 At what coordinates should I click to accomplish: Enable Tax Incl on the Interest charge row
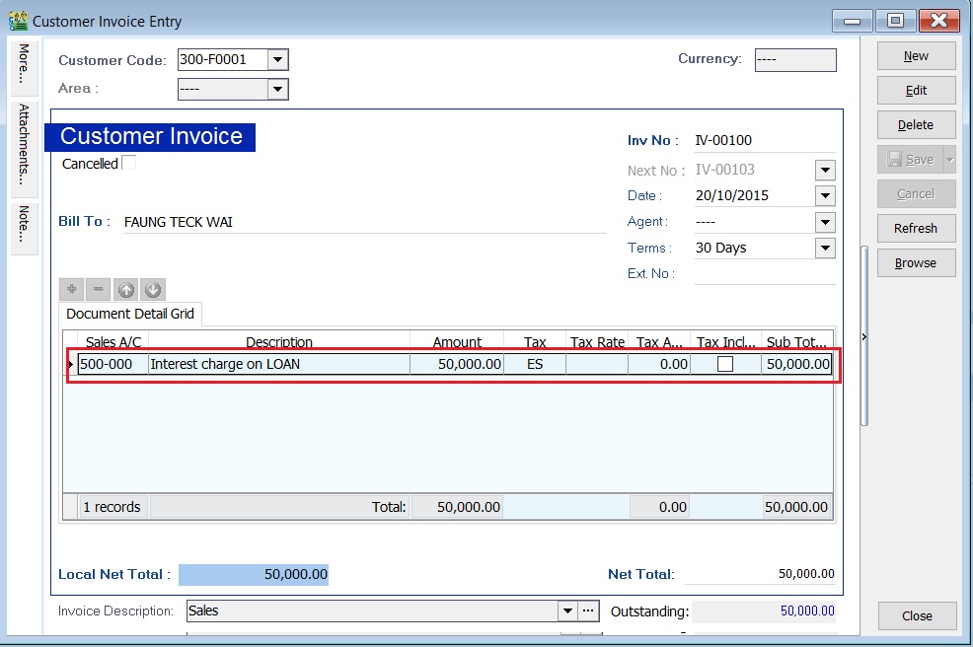(725, 364)
